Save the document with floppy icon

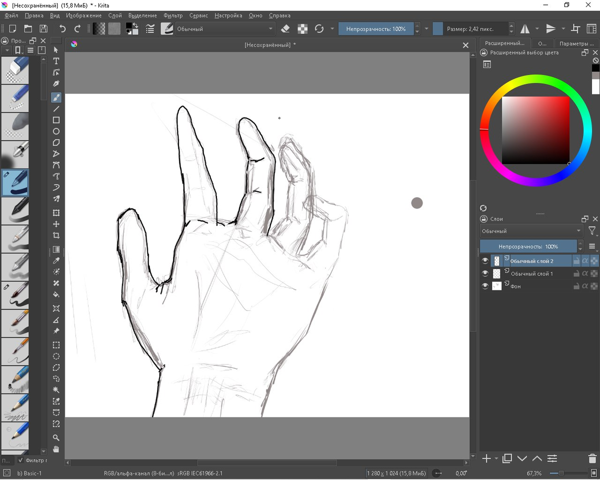43,28
